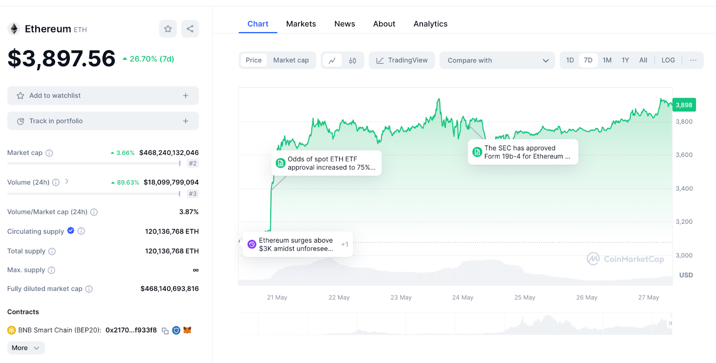Click the +1 more news badge
Viewport: 716px width, 363px height.
tap(345, 244)
